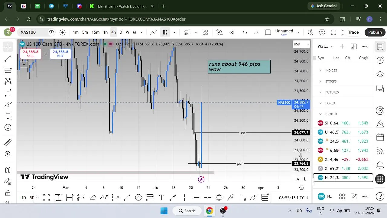Image resolution: width=387 pixels, height=218 pixels.
Task: Toggle log scale L button
Action: (305, 179)
